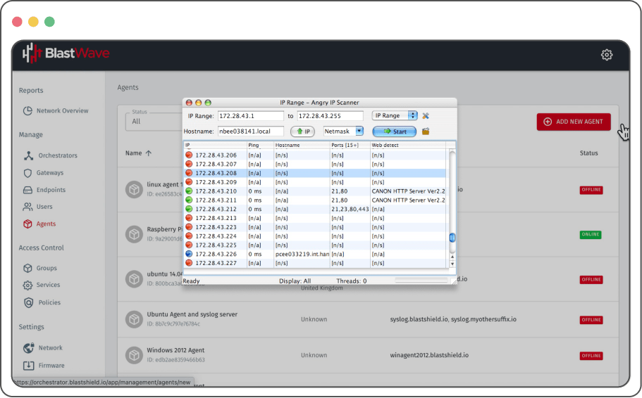Click the Services gear icon
Image resolution: width=642 pixels, height=398 pixels.
point(27,285)
